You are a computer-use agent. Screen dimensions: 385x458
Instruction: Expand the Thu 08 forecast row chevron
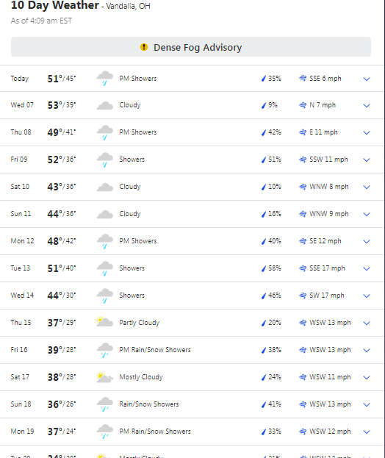coord(367,132)
